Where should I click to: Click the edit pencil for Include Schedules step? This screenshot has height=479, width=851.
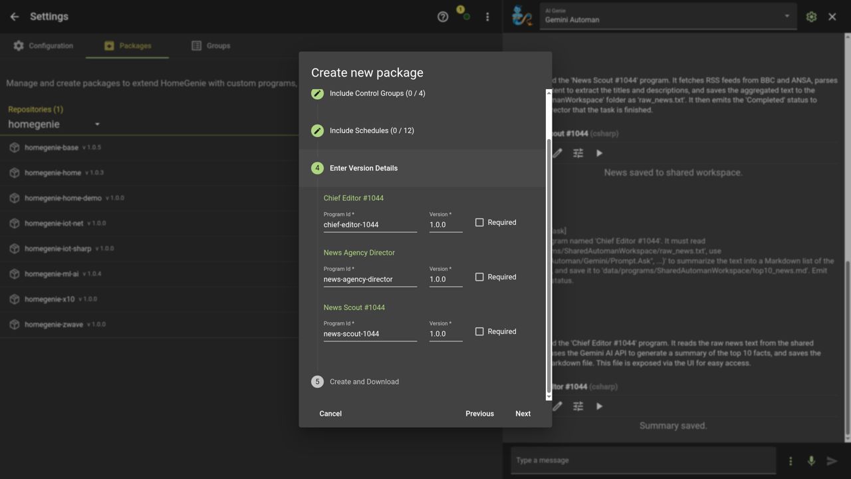pyautogui.click(x=318, y=131)
